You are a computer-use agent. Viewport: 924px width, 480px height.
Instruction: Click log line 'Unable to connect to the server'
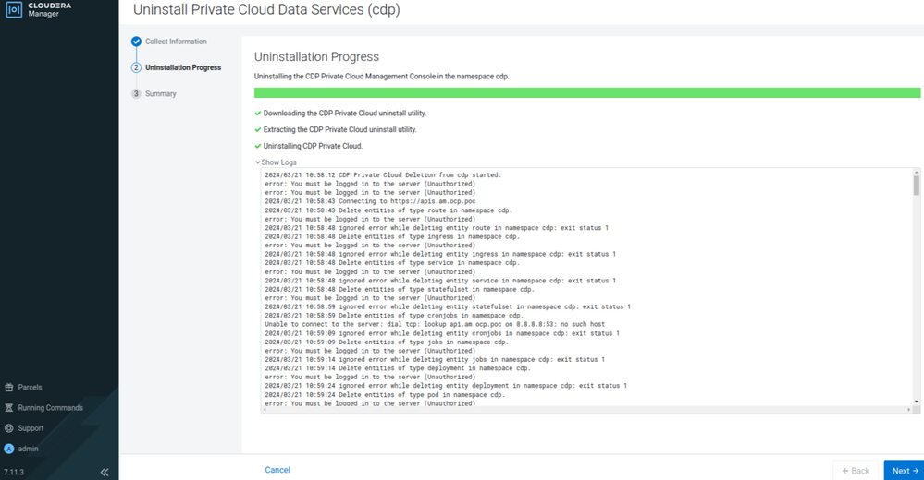(x=435, y=324)
